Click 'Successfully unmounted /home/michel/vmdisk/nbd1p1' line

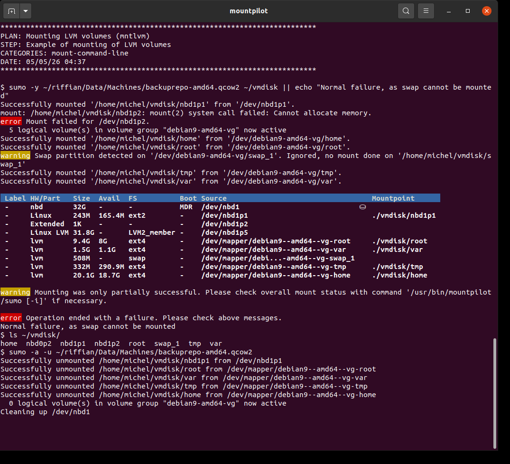click(141, 361)
